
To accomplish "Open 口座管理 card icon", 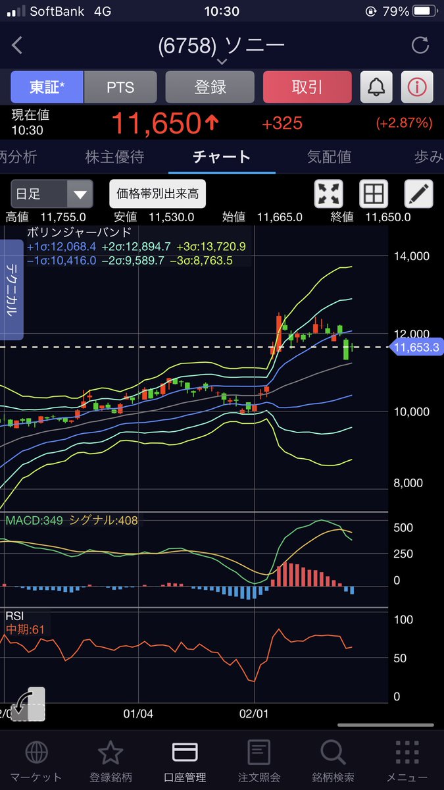I will 185,752.
